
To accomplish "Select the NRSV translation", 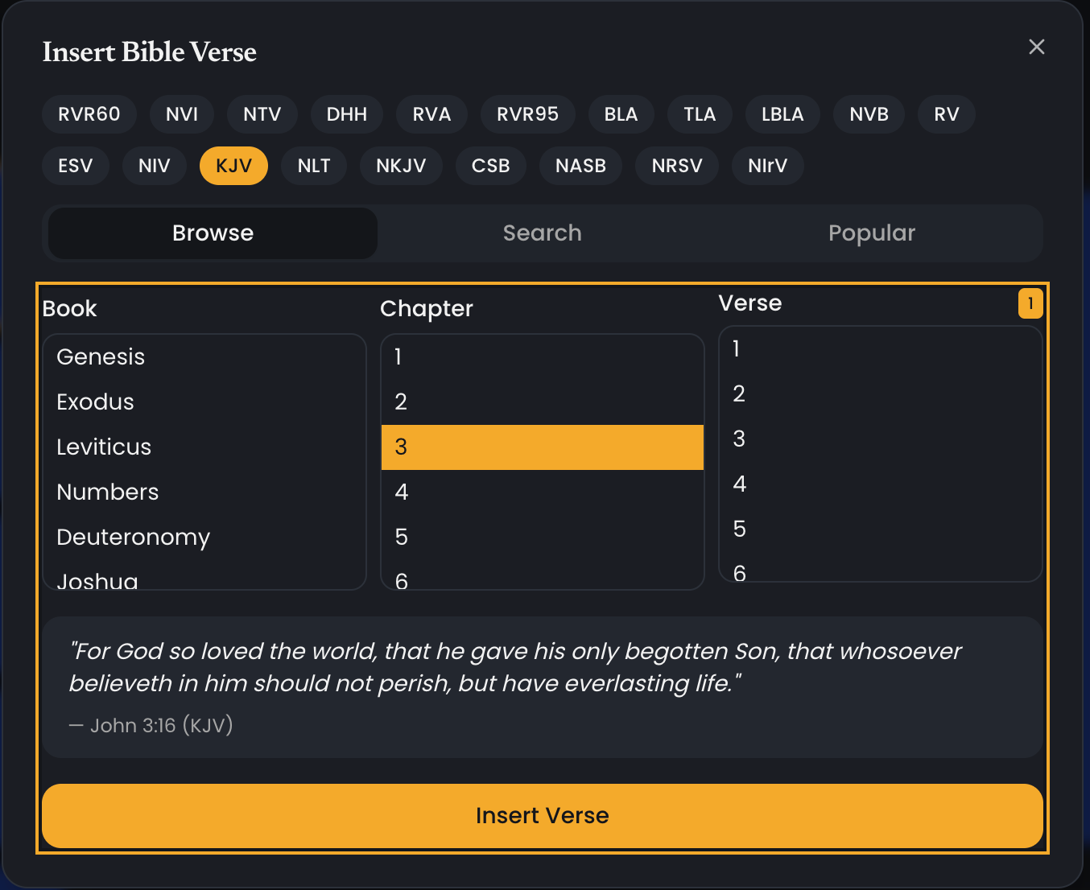I will pyautogui.click(x=676, y=166).
